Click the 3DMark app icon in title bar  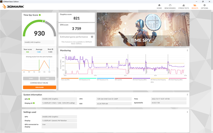coord(1,2)
